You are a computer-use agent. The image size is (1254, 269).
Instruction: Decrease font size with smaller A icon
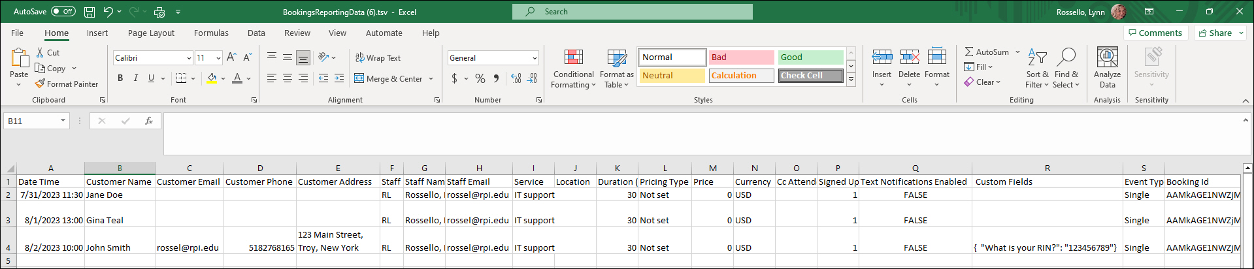click(247, 57)
